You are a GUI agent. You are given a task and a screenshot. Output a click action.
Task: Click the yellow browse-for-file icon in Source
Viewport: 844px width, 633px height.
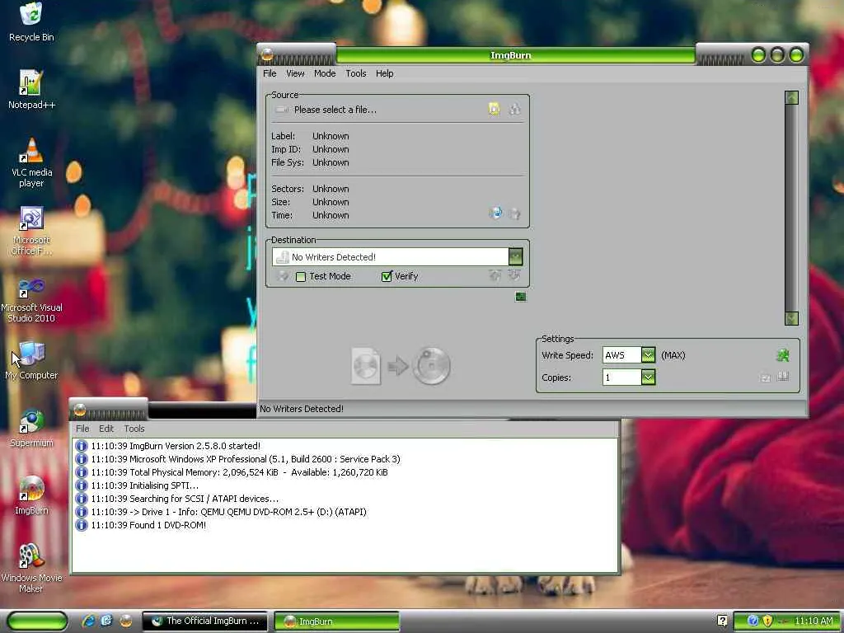(494, 110)
